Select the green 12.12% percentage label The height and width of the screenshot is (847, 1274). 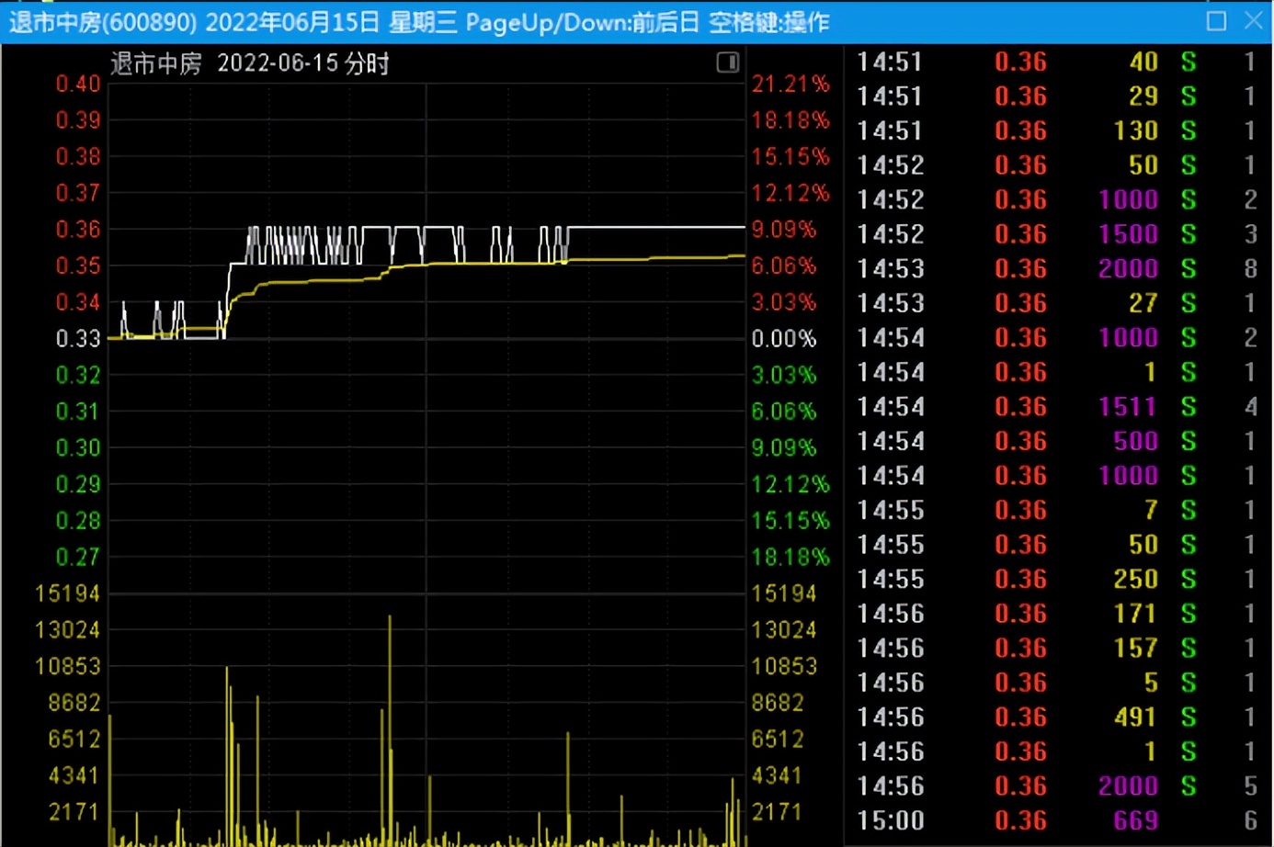tap(791, 484)
